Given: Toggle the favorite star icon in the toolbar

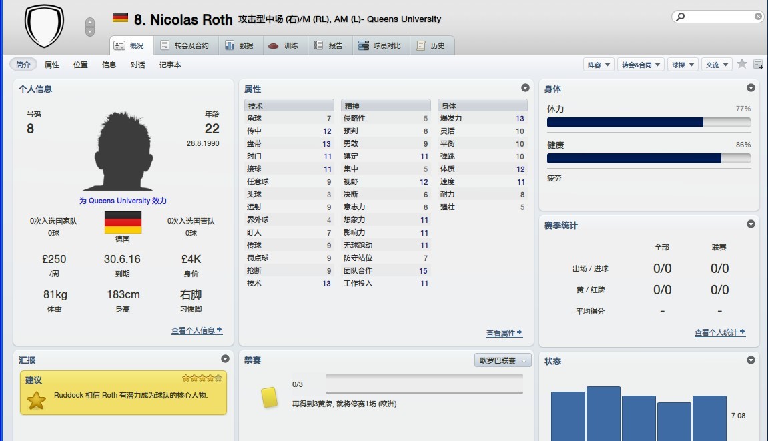Looking at the screenshot, I should (742, 63).
